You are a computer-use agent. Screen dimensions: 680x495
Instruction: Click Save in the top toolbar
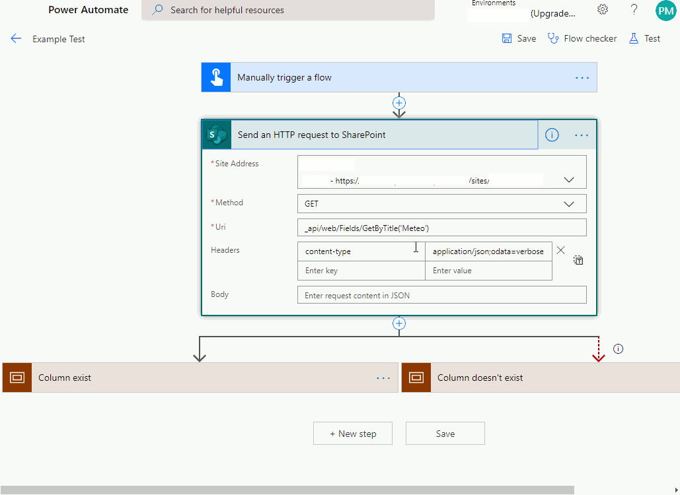pos(519,38)
